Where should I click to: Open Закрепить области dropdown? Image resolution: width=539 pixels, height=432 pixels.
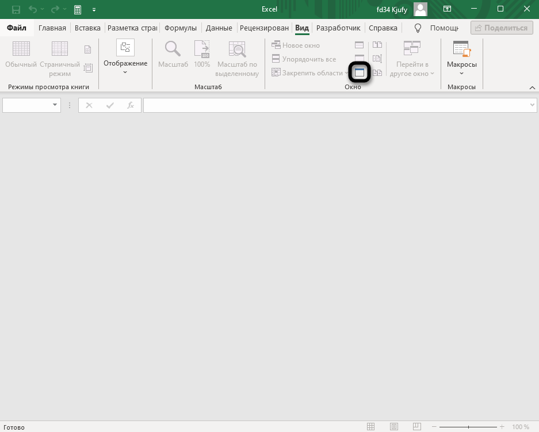click(x=309, y=72)
